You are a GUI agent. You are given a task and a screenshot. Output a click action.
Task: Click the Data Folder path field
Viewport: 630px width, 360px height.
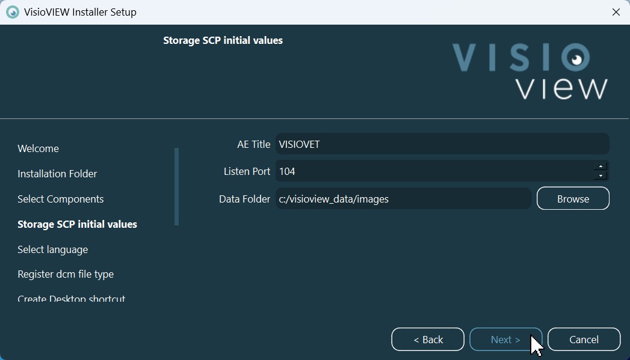[x=403, y=199]
